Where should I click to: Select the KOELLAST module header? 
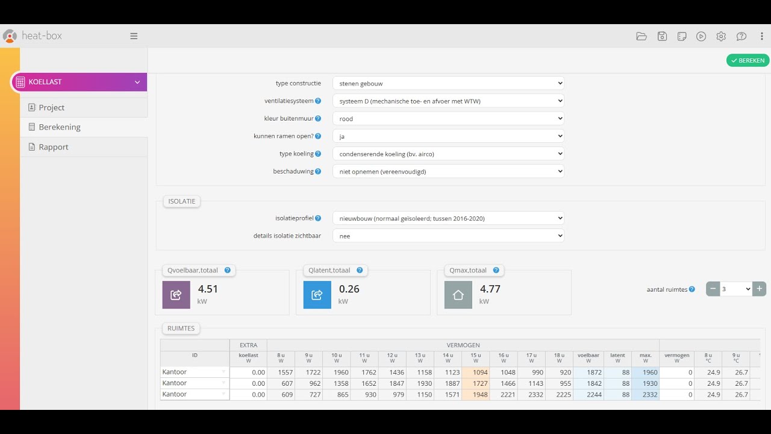pos(79,82)
